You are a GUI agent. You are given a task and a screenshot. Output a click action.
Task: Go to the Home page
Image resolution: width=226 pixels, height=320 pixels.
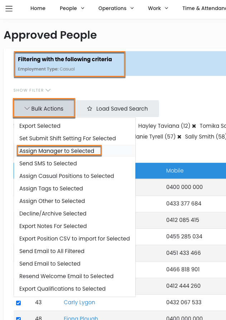pos(38,8)
